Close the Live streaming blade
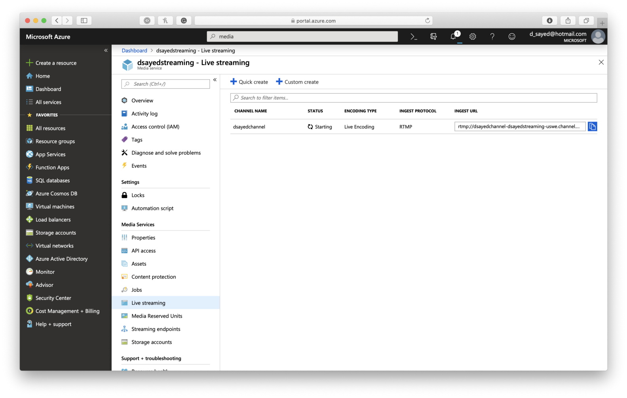Screen dimensions: 627x398 601,62
